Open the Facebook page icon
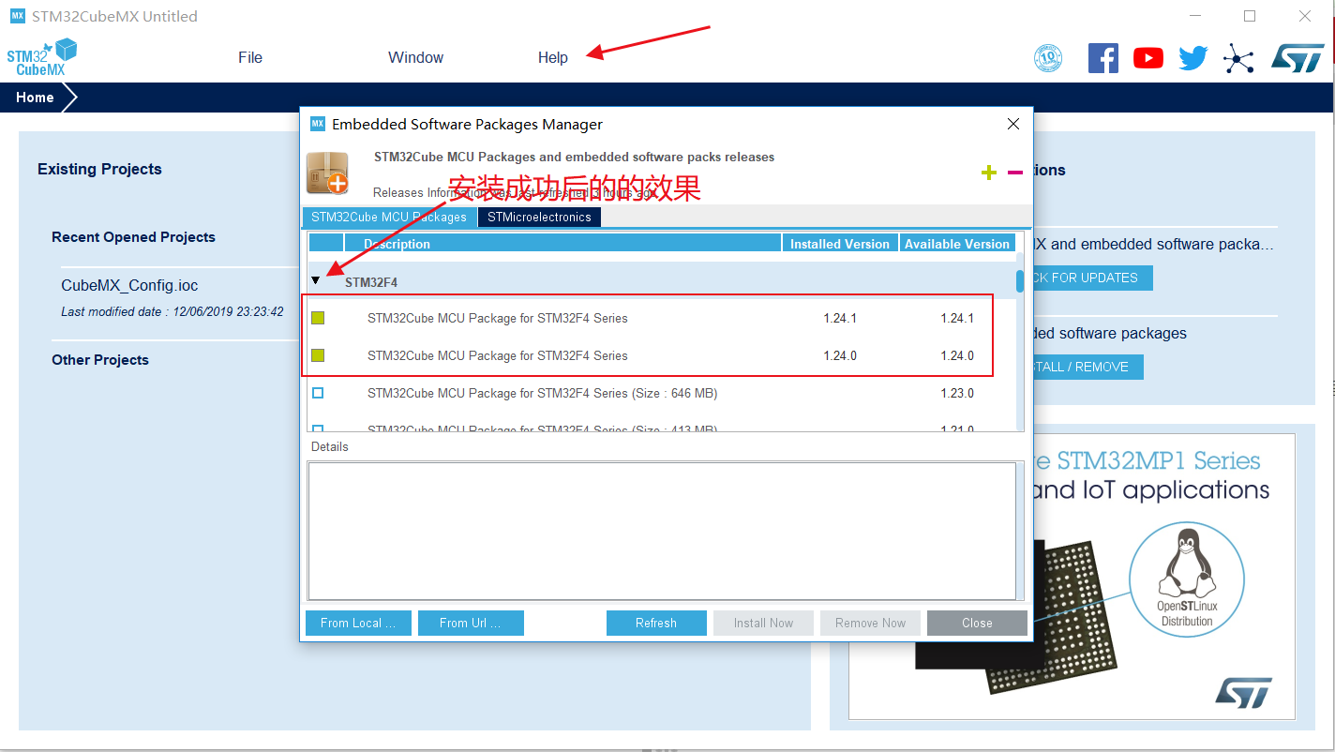Viewport: 1335px width, 752px height. pos(1102,57)
